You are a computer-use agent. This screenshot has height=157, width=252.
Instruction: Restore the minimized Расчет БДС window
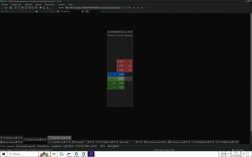126,142
